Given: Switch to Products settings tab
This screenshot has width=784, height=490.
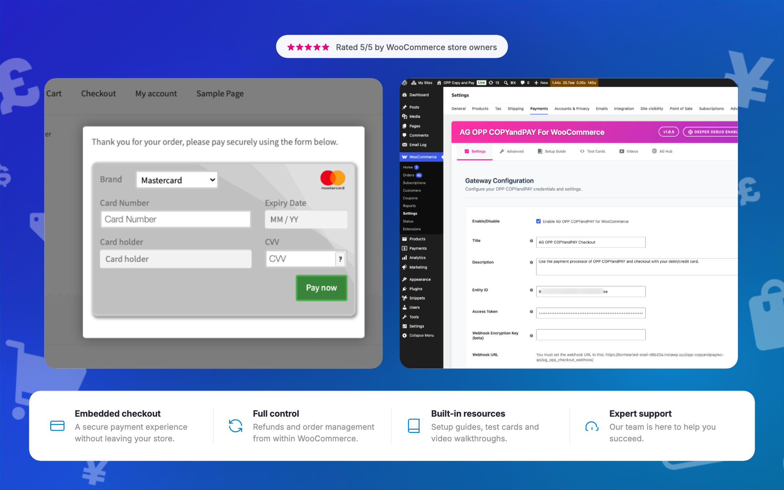Looking at the screenshot, I should pyautogui.click(x=480, y=109).
